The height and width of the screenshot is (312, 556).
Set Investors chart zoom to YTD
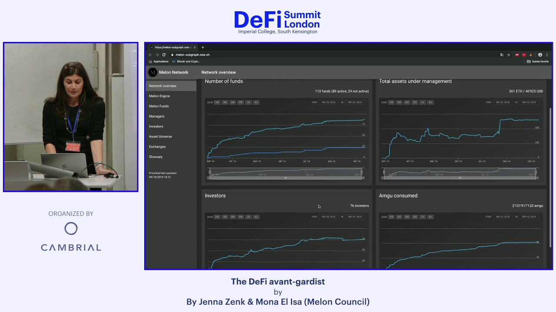[x=241, y=217]
